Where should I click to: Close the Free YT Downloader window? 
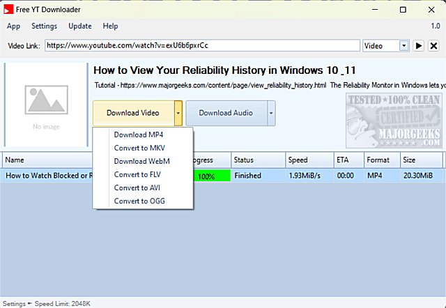pos(431,10)
